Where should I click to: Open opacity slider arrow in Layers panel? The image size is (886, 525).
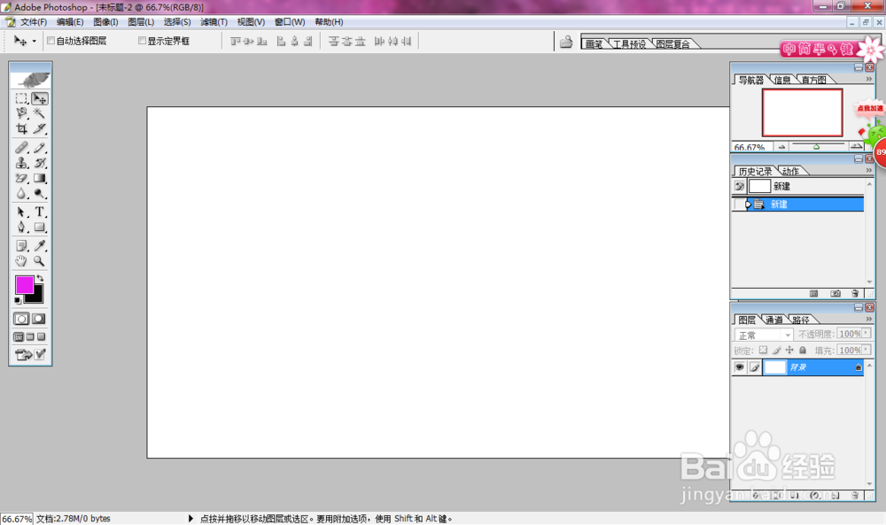[x=867, y=334]
